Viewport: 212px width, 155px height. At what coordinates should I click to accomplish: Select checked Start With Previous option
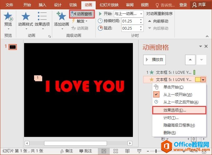[178, 94]
